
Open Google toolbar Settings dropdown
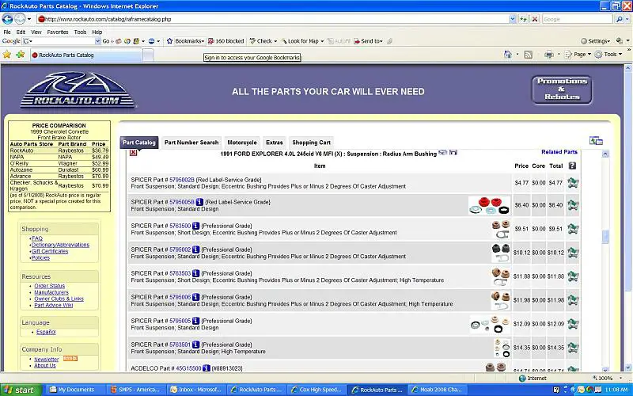point(596,41)
